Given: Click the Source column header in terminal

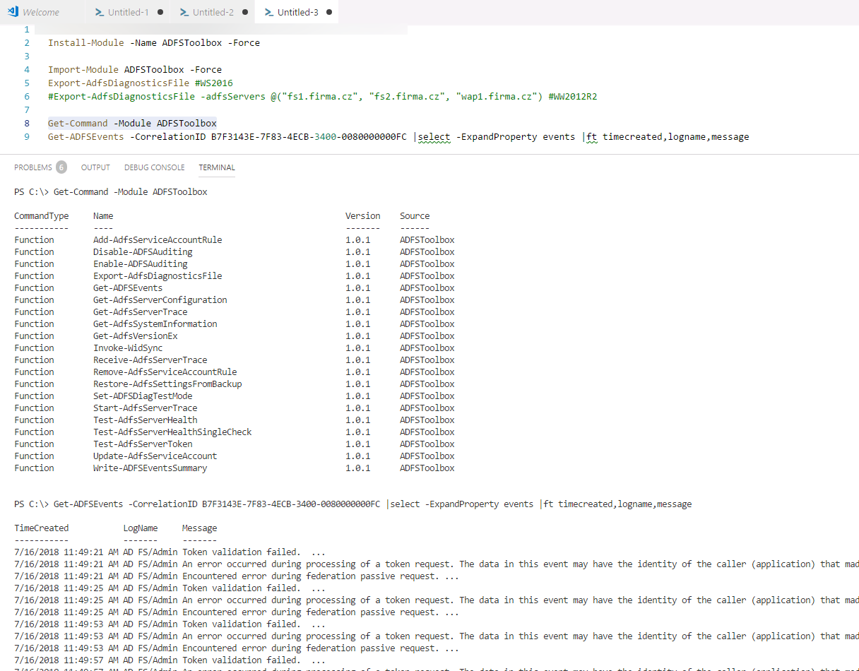Looking at the screenshot, I should [x=415, y=216].
